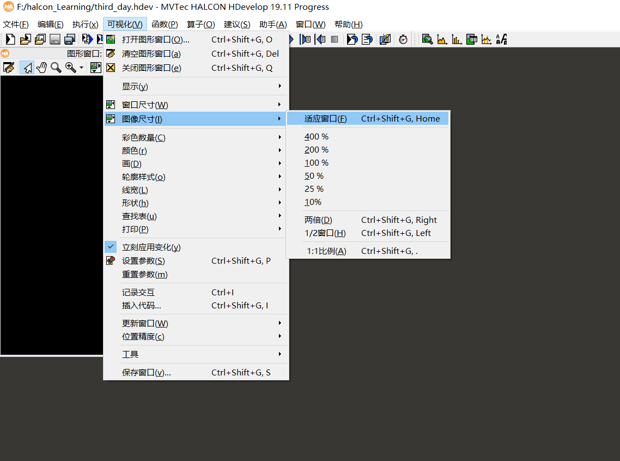
Task: Toggle 立刻应用变化(y) checked option
Action: 196,247
